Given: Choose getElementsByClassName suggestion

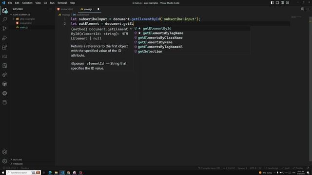Looking at the screenshot, I should (192, 37).
